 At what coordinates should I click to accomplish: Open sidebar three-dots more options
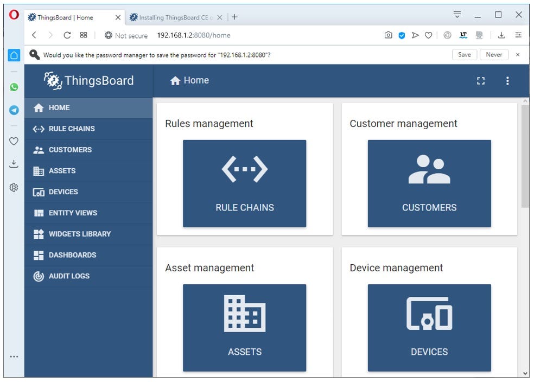14,357
